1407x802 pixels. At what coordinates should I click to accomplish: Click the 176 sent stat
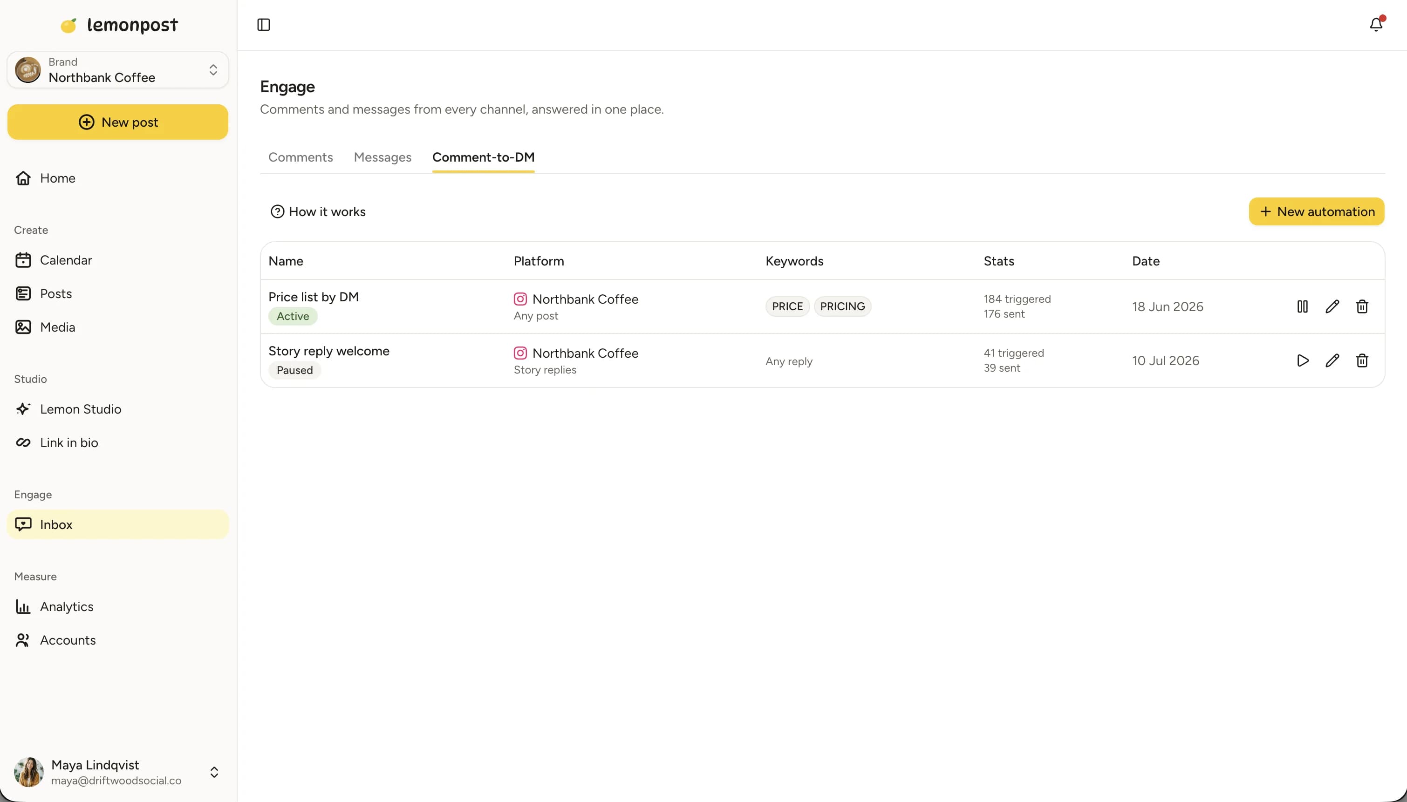click(1004, 314)
